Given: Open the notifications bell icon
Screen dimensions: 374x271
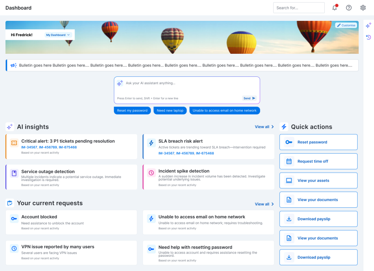Looking at the screenshot, I should coord(335,8).
